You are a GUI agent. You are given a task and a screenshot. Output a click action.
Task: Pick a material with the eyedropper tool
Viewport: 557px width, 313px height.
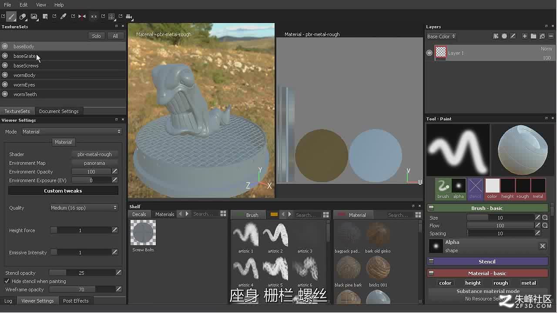click(x=64, y=17)
